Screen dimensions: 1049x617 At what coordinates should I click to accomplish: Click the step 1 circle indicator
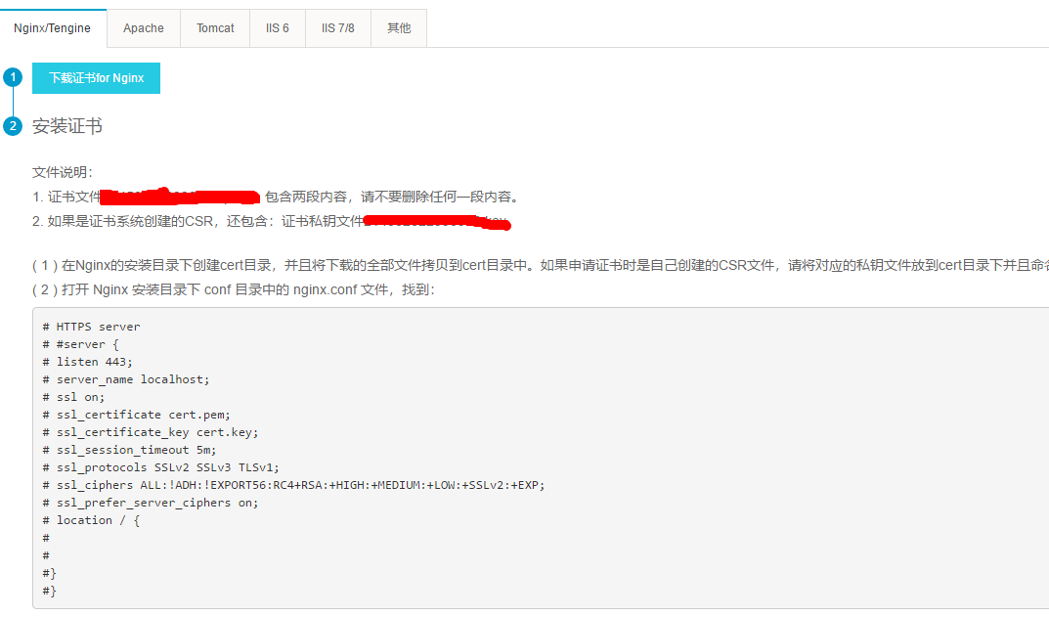pyautogui.click(x=13, y=77)
